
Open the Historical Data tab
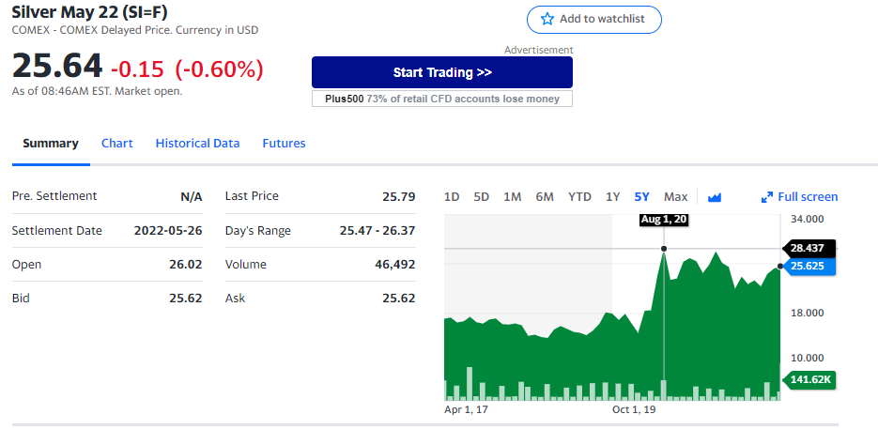tap(197, 144)
